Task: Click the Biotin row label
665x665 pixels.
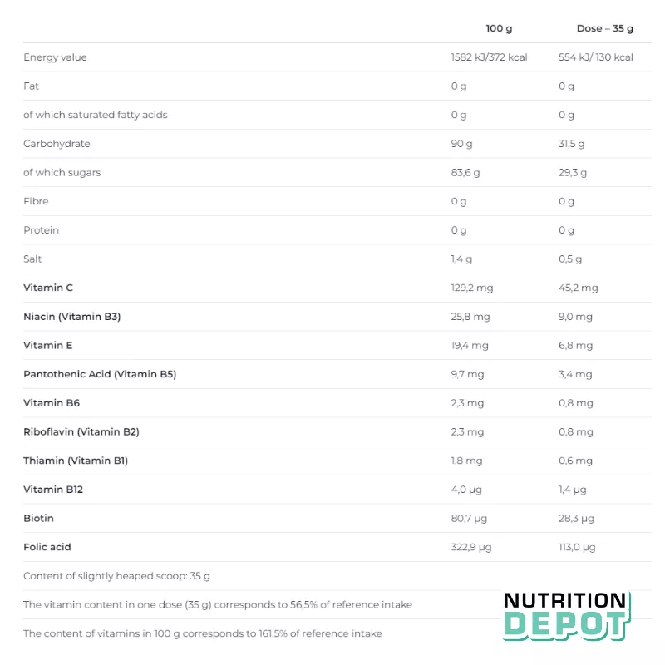Action: 38,518
